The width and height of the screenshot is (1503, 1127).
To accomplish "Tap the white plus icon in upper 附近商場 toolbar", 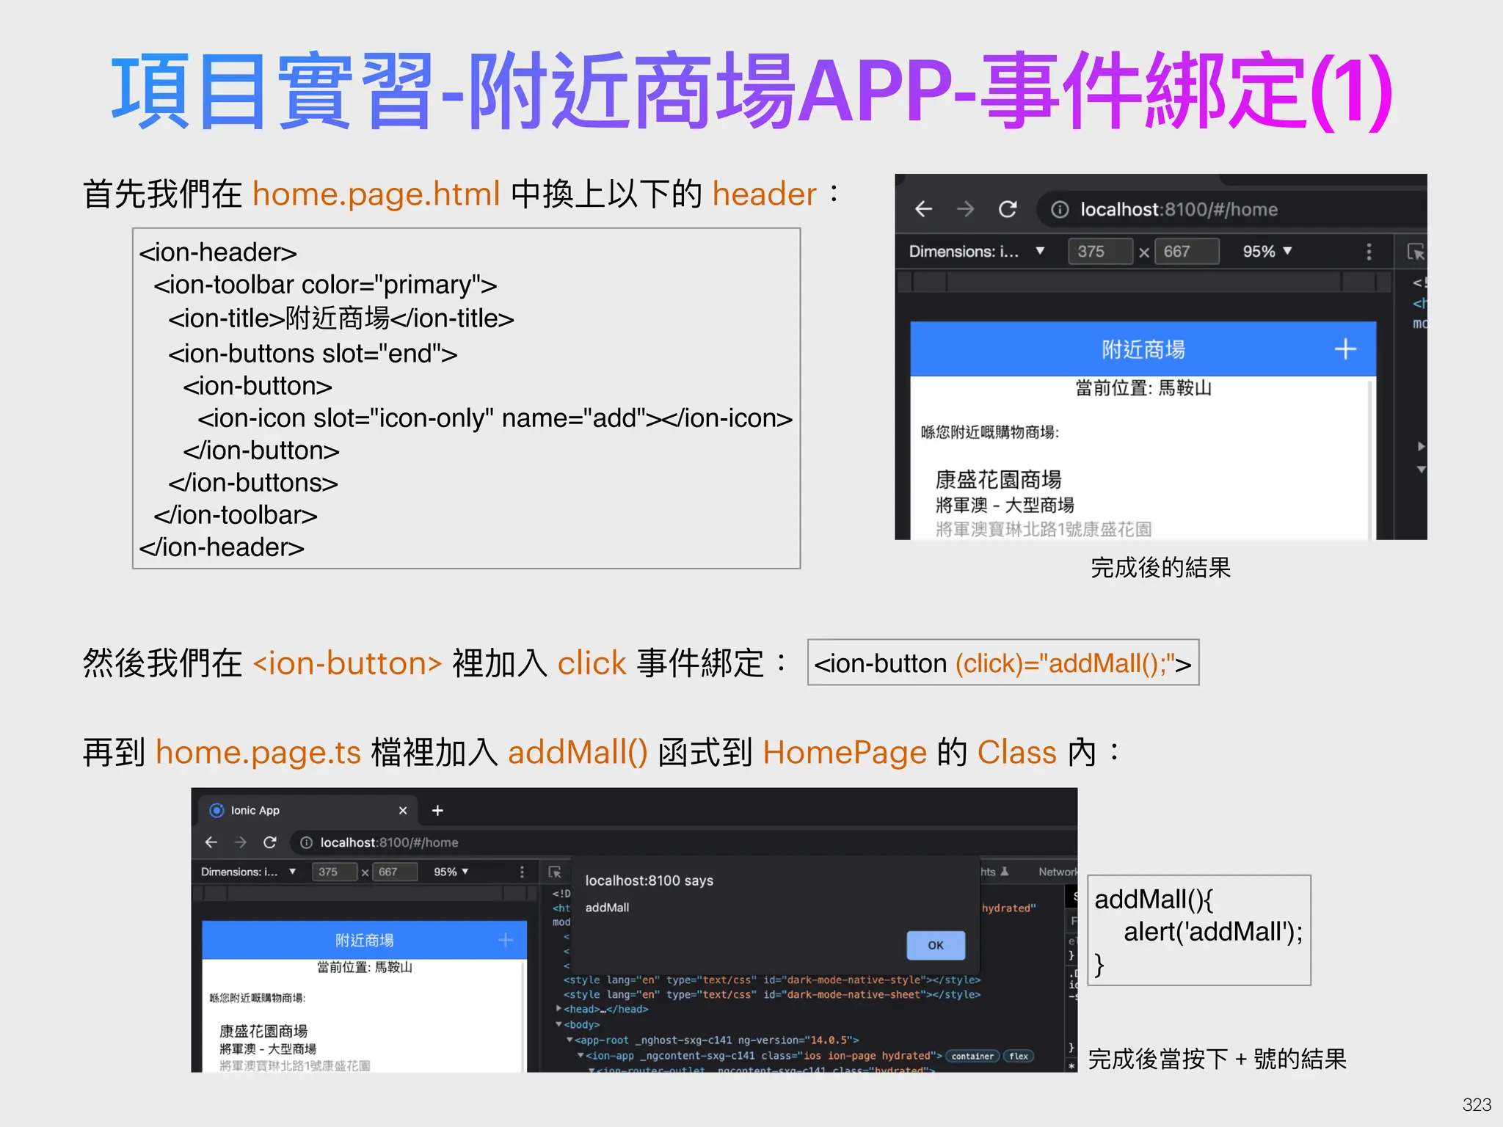I will 1344,349.
